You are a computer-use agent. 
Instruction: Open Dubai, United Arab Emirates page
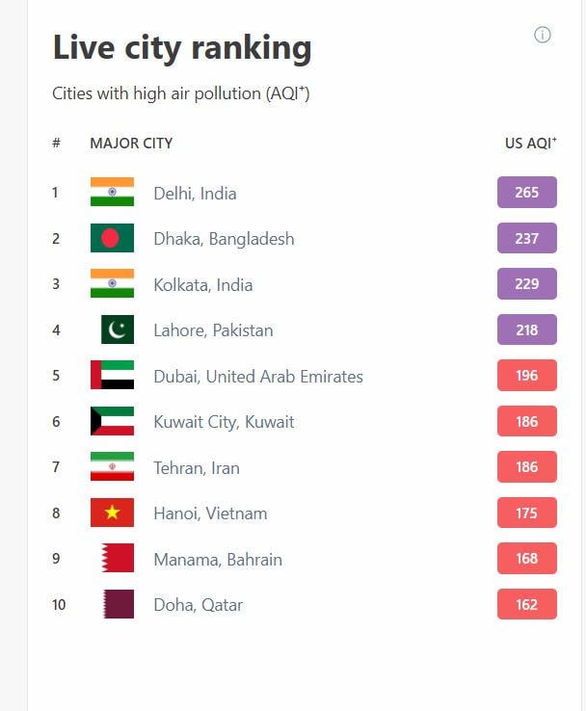[x=258, y=377]
